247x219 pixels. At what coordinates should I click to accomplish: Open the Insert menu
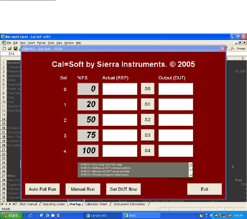click(31, 43)
